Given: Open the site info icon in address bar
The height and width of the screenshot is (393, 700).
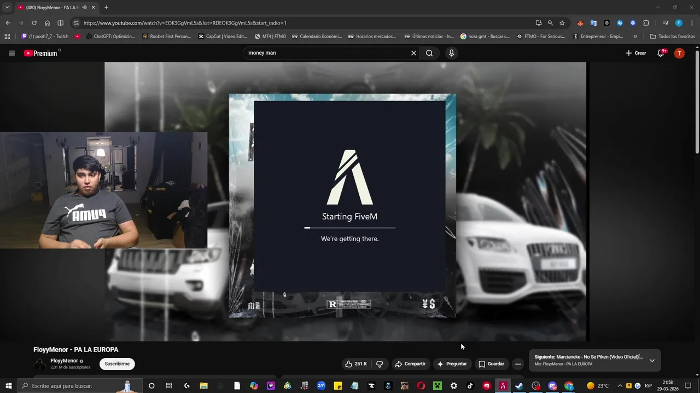Looking at the screenshot, I should click(76, 23).
